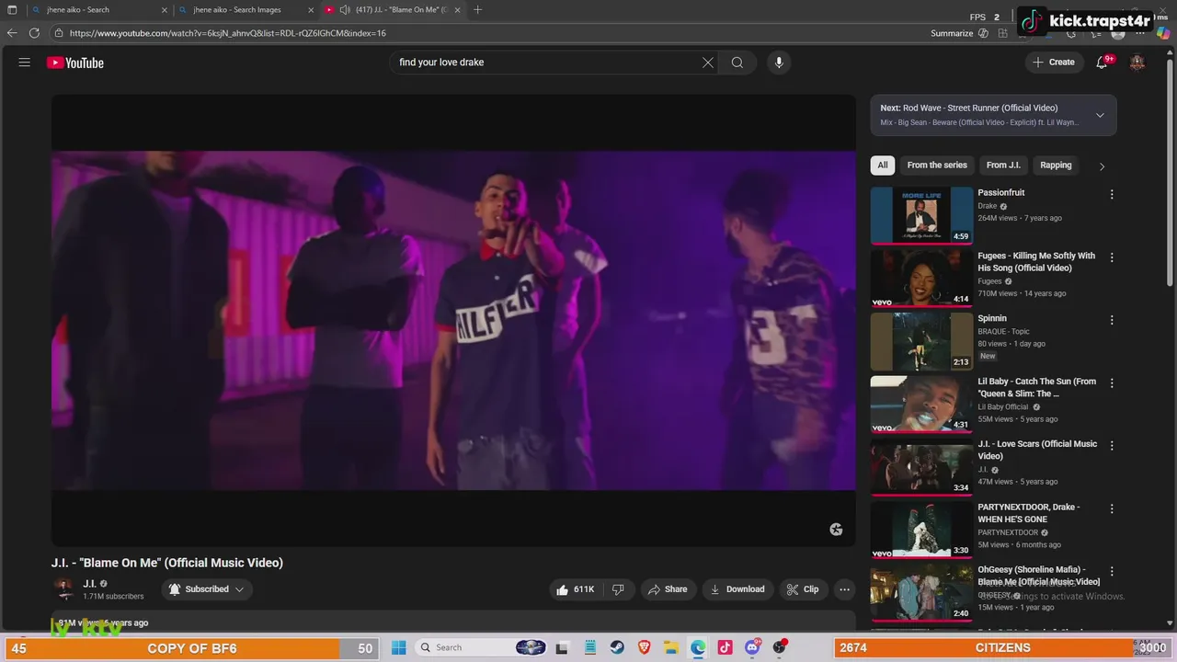This screenshot has width=1177, height=662.
Task: Download the video
Action: [737, 589]
